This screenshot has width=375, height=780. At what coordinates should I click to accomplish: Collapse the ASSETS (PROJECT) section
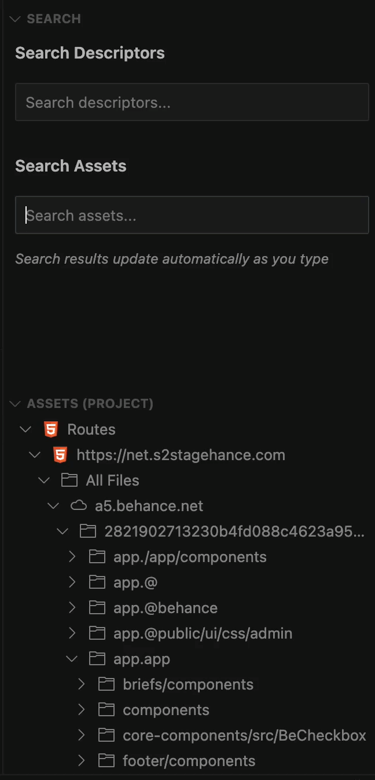(15, 404)
